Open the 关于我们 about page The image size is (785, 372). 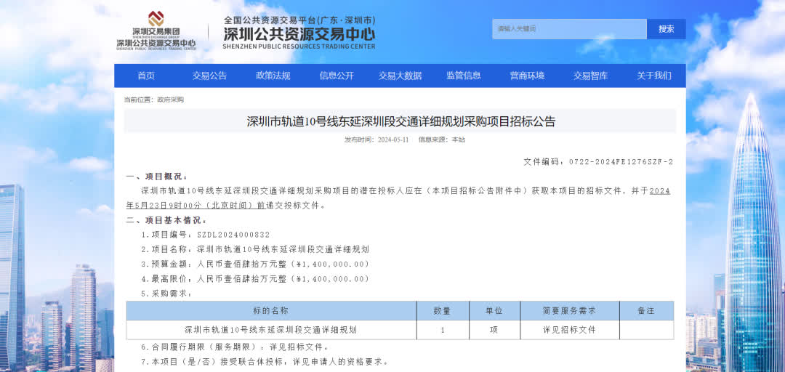(x=653, y=76)
